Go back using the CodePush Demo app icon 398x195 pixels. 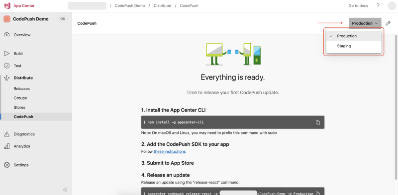pos(7,19)
